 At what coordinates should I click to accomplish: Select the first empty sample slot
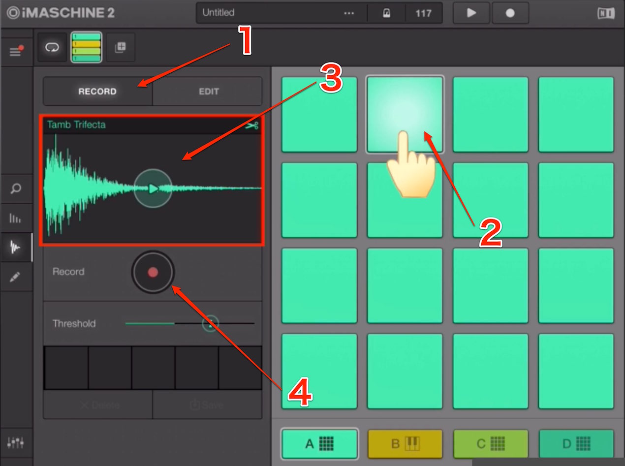click(x=66, y=368)
